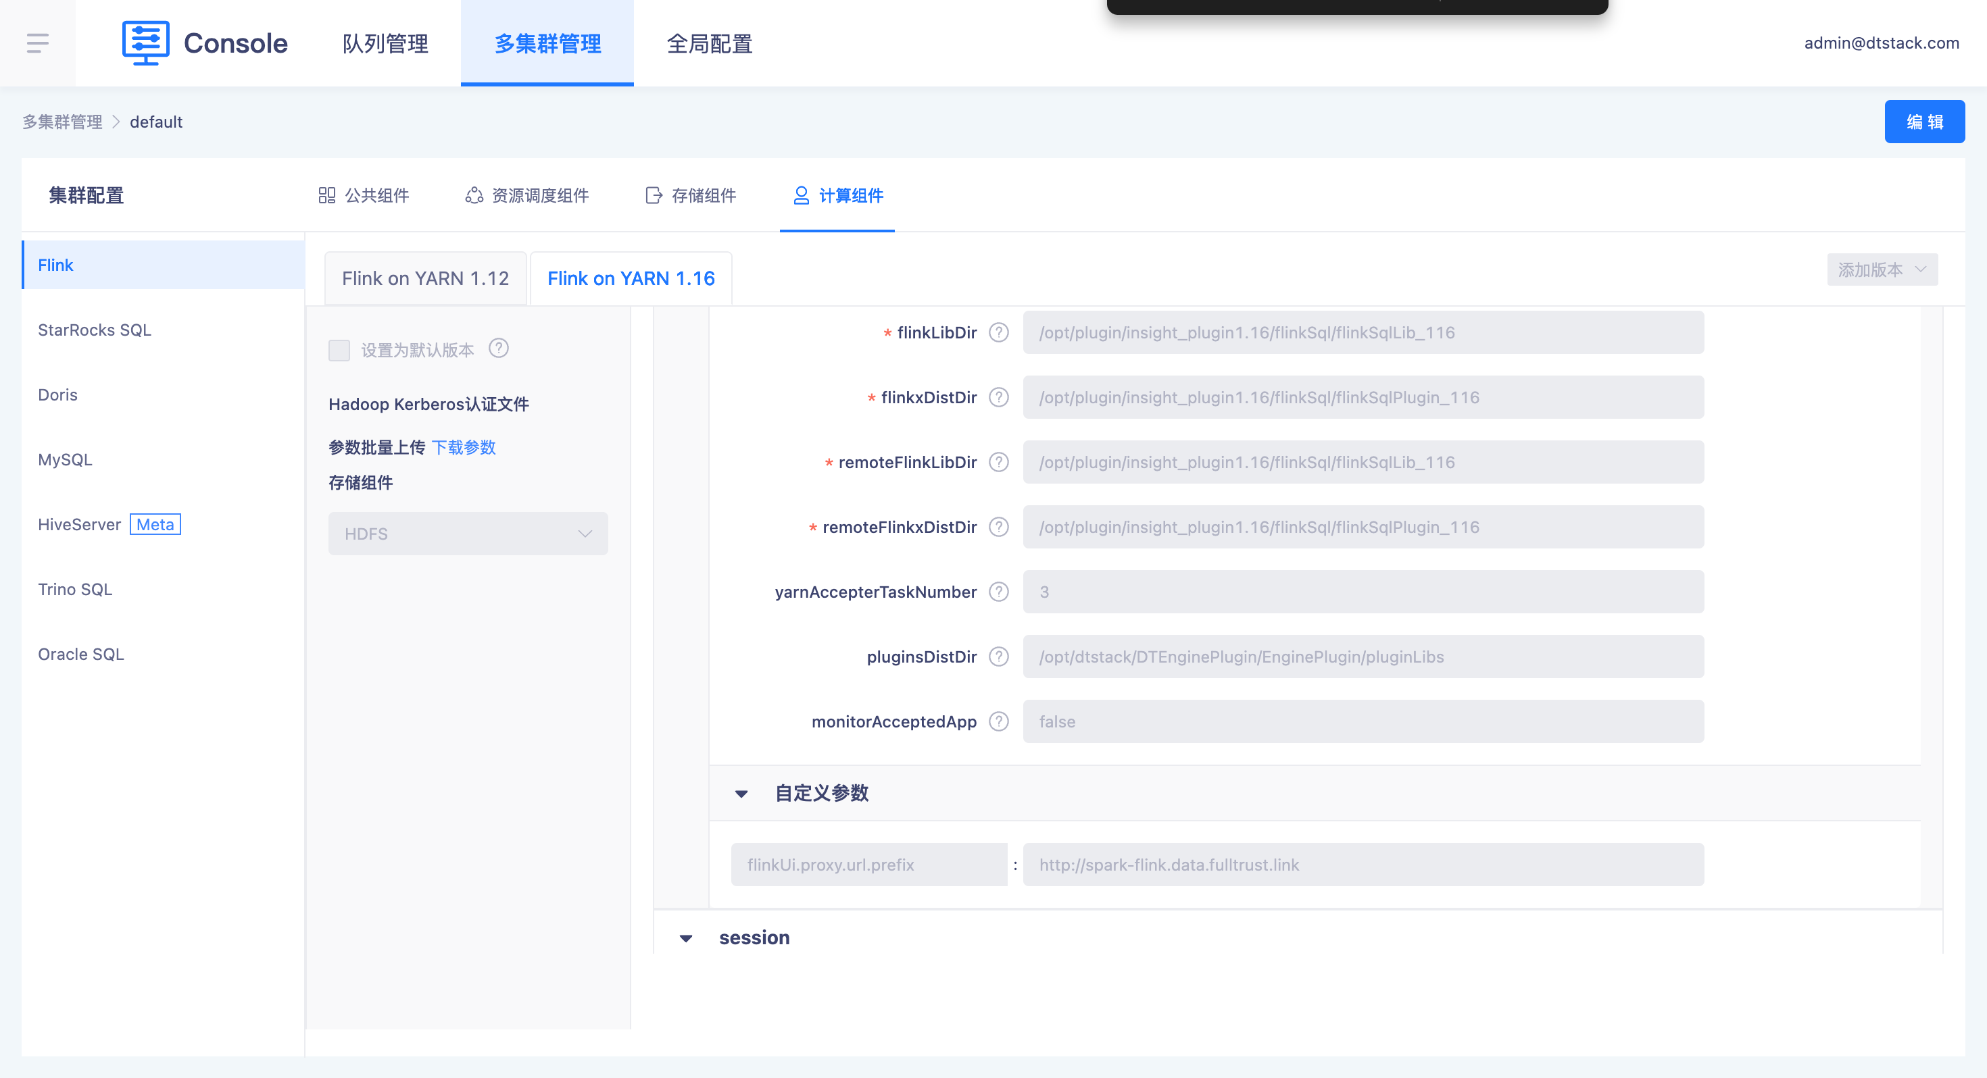Image resolution: width=1987 pixels, height=1078 pixels.
Task: Select HiveServer in the component list
Action: coord(80,524)
